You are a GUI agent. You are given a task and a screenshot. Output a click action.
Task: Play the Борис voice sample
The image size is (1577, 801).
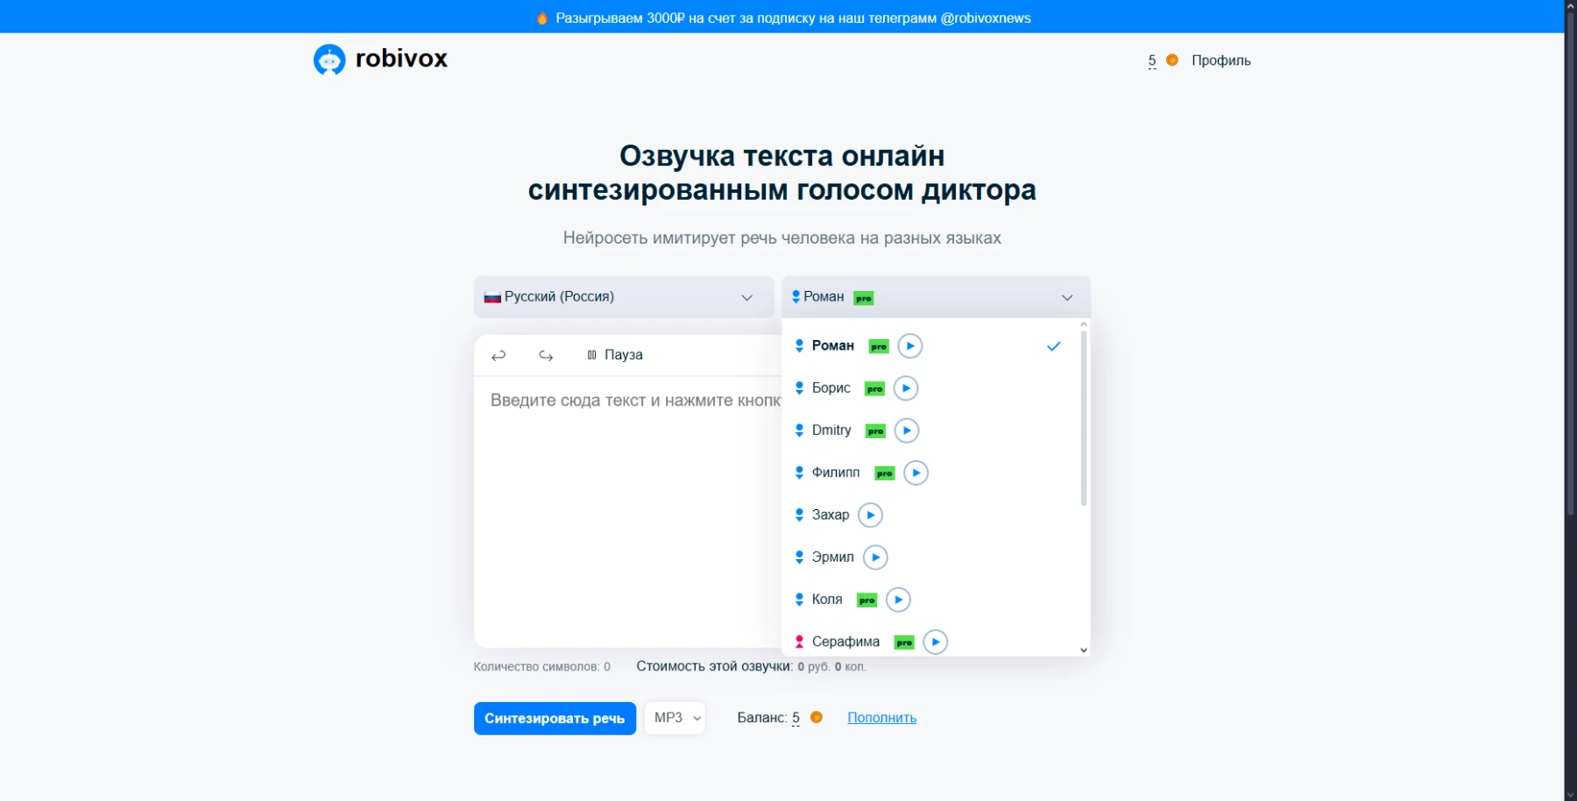click(906, 387)
